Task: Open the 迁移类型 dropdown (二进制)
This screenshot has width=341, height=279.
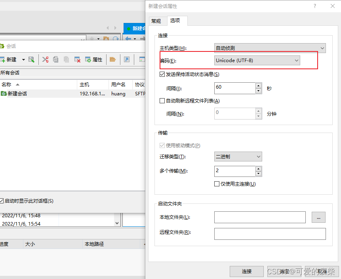Action: point(238,156)
